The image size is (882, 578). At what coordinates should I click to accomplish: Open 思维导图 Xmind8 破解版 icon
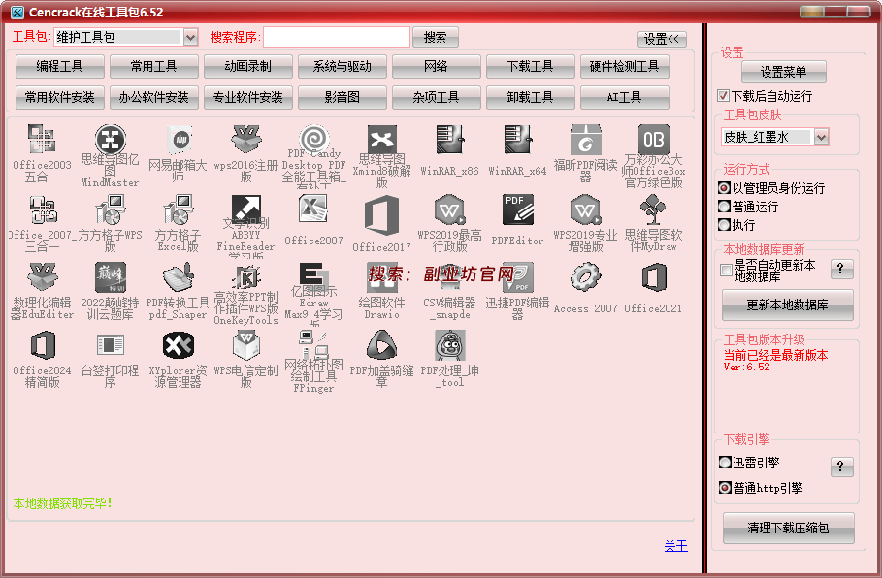click(382, 139)
